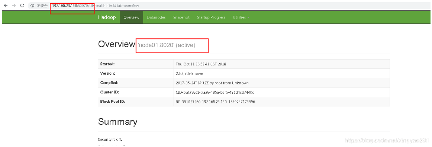This screenshot has height=147, width=432.
Task: Expand the Utilities dropdown menu
Action: click(x=241, y=17)
